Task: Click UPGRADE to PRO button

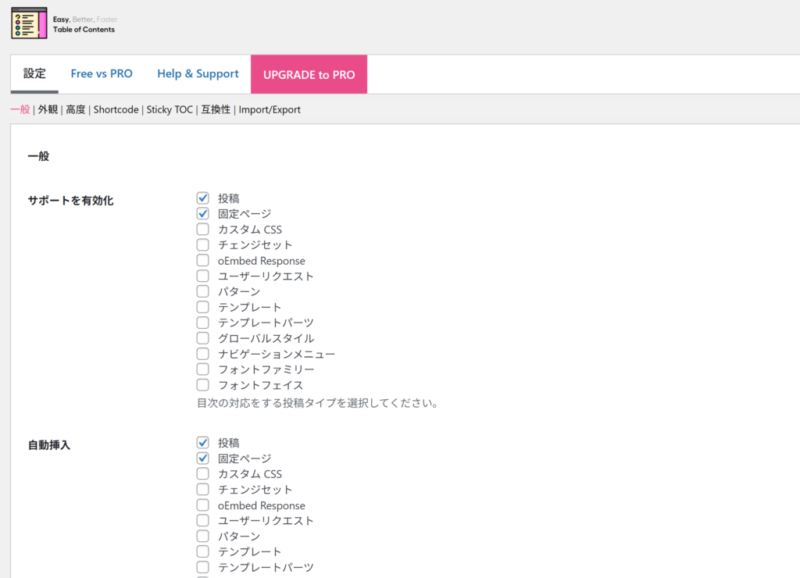Action: [x=309, y=75]
